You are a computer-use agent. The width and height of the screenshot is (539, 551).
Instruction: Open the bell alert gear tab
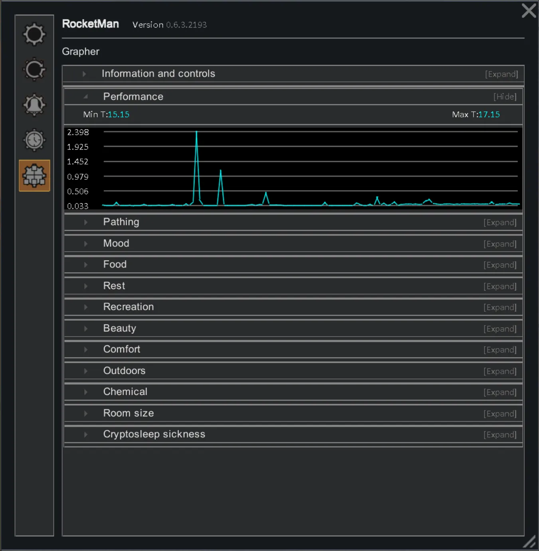[34, 105]
